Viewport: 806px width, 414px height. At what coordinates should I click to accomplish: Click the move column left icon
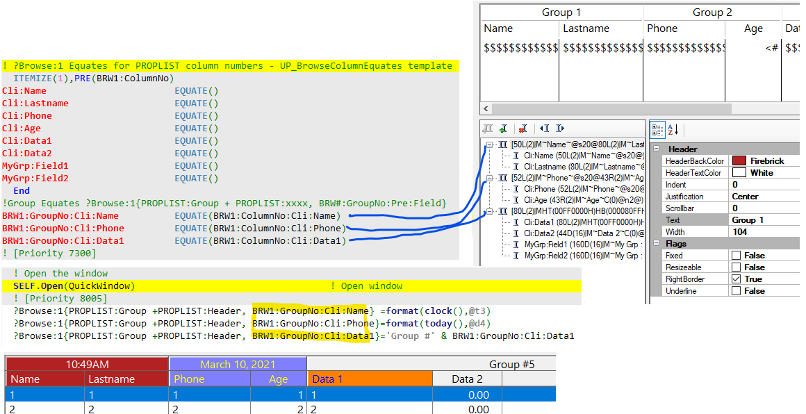point(544,129)
